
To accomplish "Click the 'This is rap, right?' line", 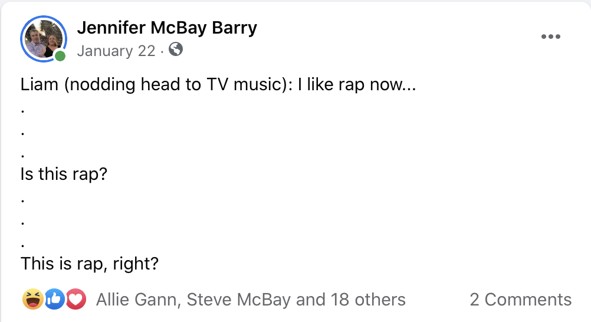I will 90,263.
